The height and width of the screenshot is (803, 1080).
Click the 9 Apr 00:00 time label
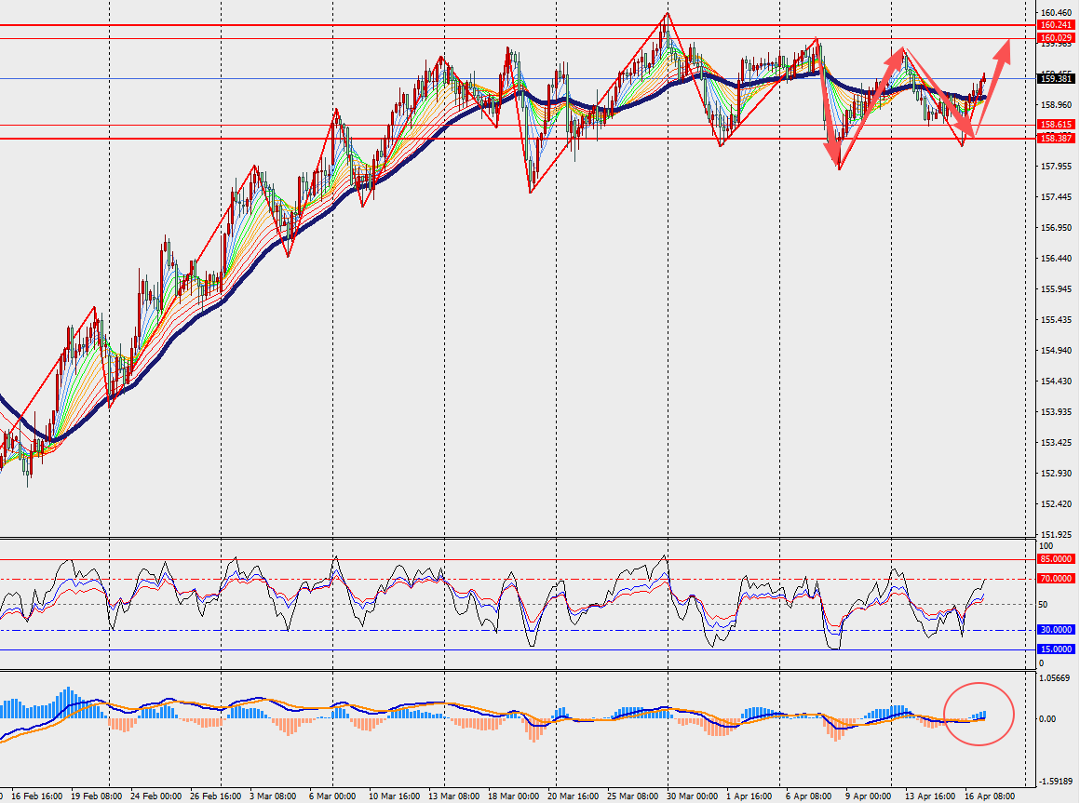(867, 796)
